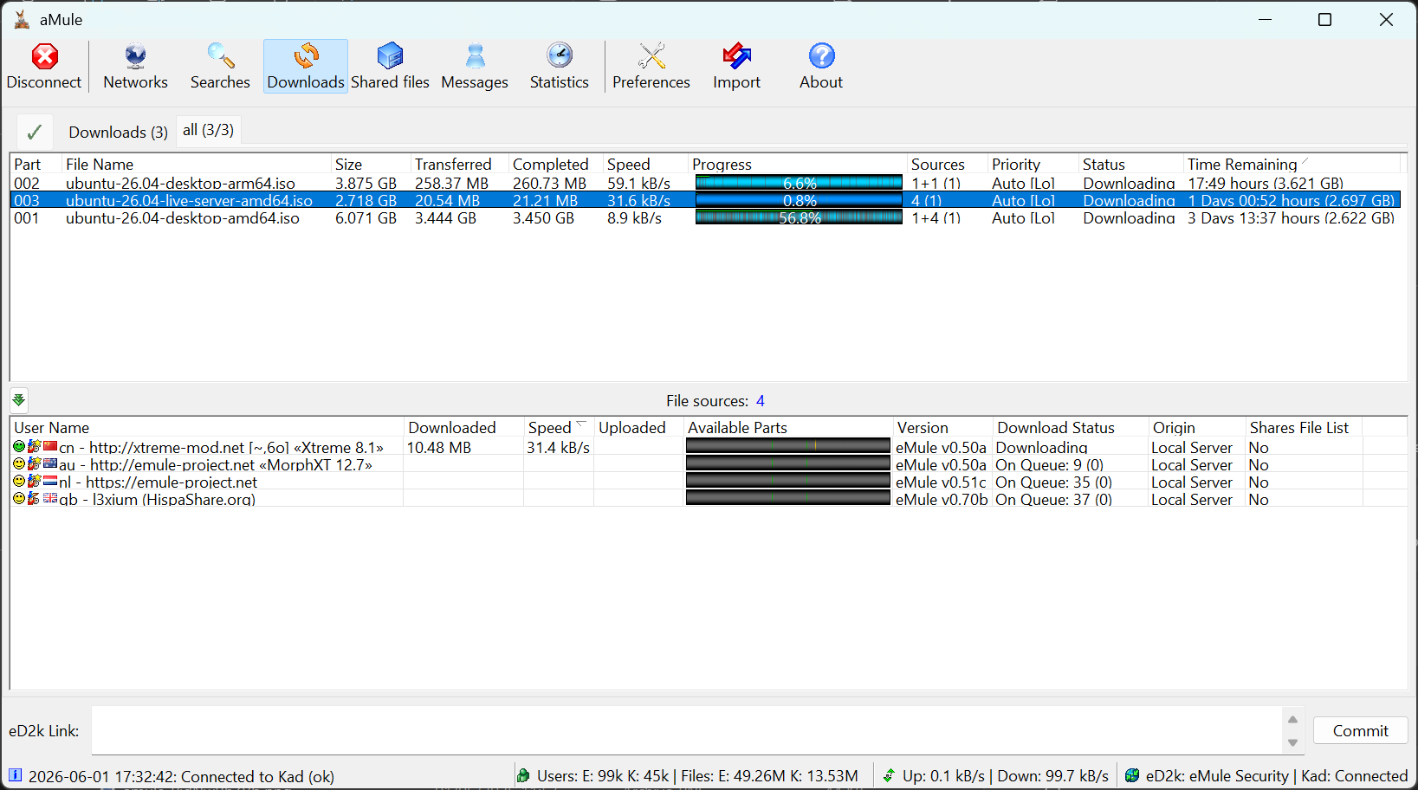Click the 31.4 kB/s source speed cell
1418x790 pixels.
point(559,447)
